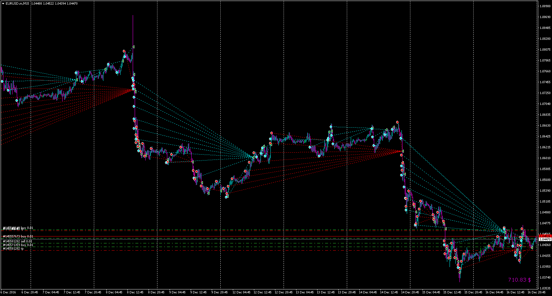552x296 pixels.
Task: Click the 9 Dec 20:45 time axis label
Action: pos(220,292)
